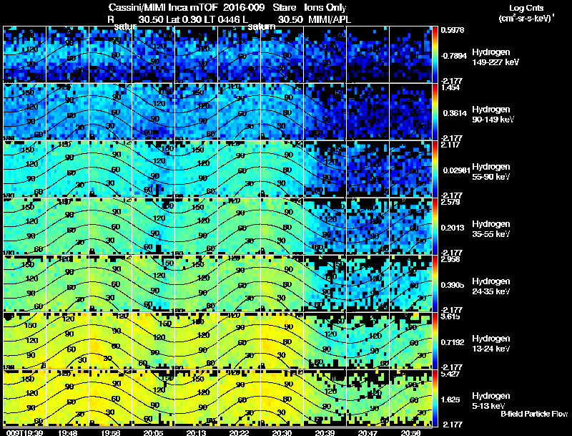Click the 'Hydrogen 5-13 keV' row label

point(490,401)
